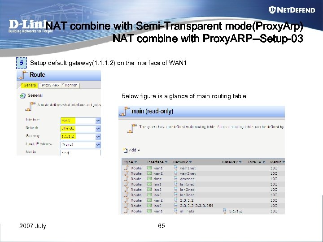The height and width of the screenshot is (242, 323).
Task: Click the Route icon in wan1net row
Action: pyautogui.click(x=126, y=168)
